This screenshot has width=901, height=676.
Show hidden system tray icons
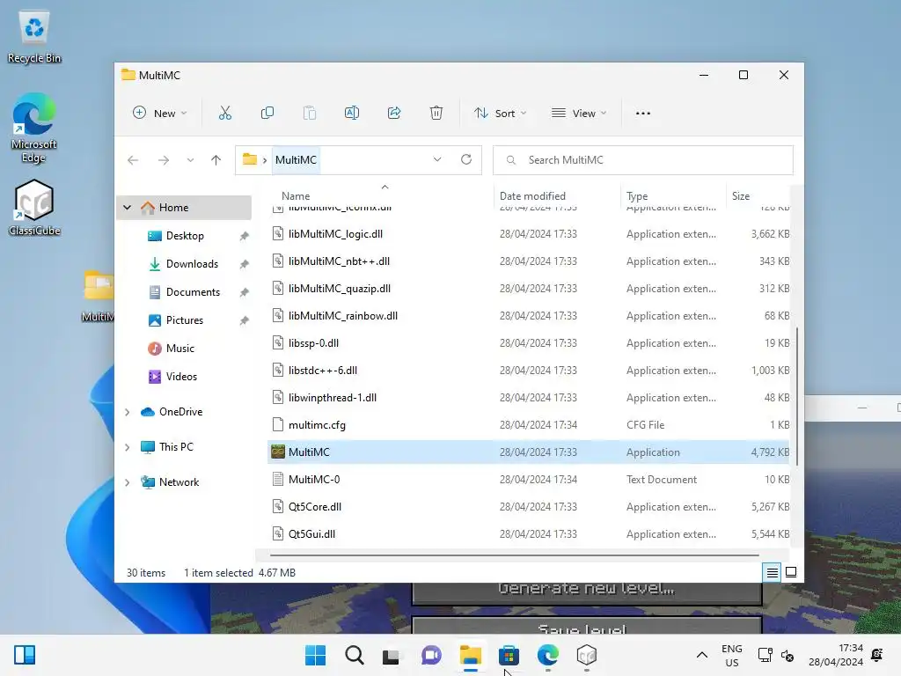[701, 655]
